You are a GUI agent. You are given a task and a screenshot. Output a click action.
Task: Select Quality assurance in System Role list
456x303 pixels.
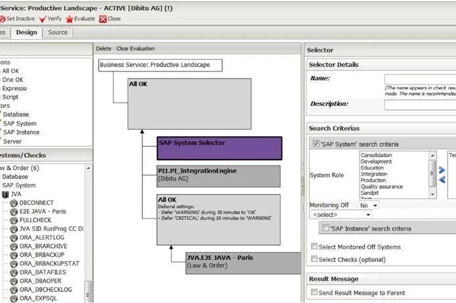[x=382, y=187]
